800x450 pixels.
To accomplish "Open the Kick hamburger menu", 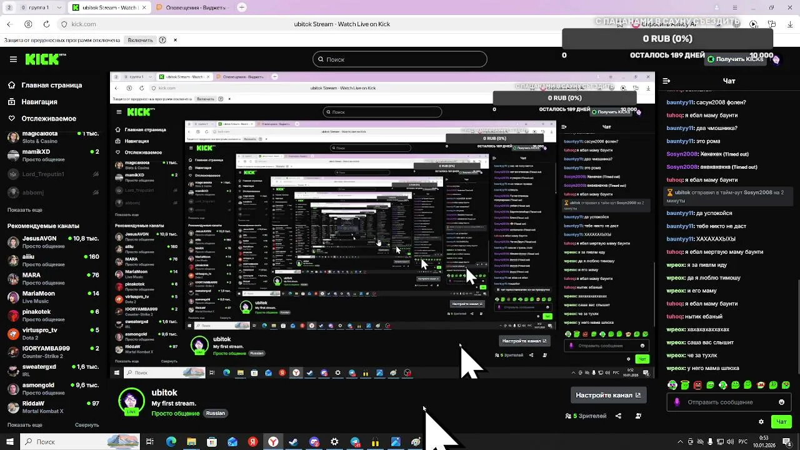I will 13,59.
